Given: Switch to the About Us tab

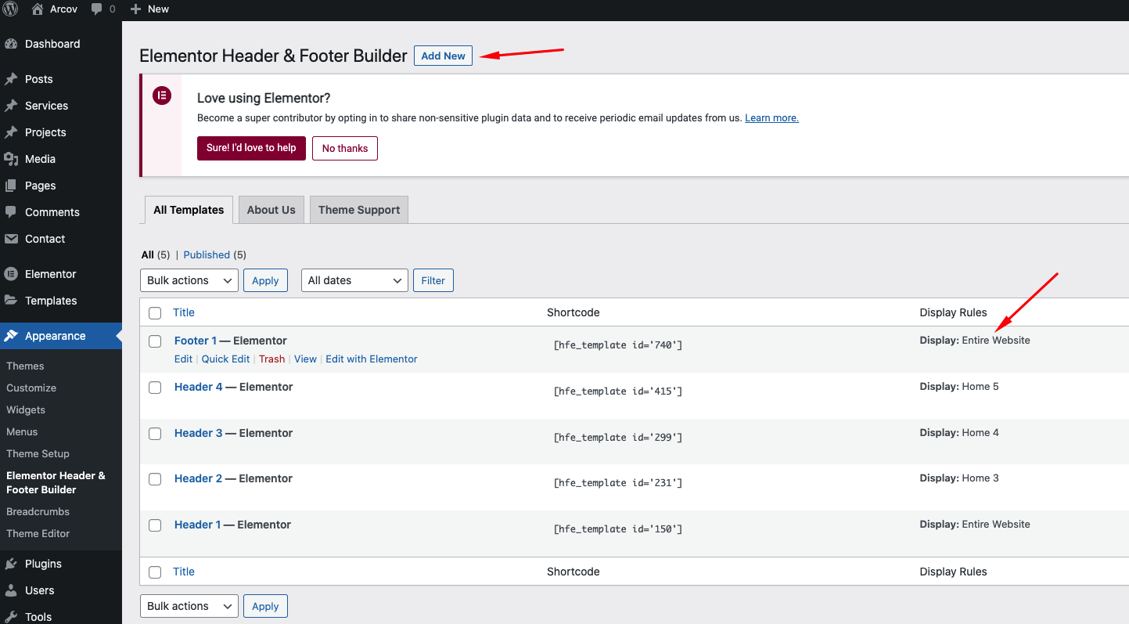Looking at the screenshot, I should 271,210.
